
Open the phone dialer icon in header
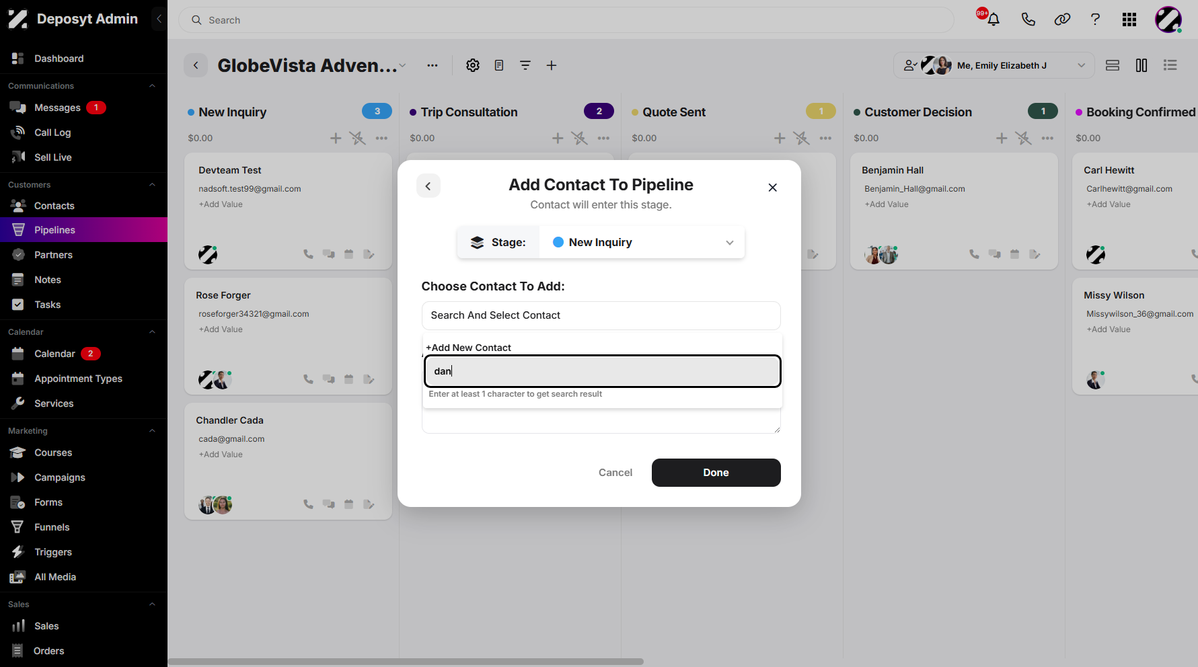tap(1028, 19)
